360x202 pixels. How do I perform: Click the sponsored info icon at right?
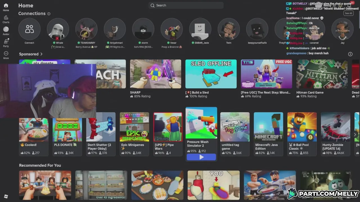click(x=350, y=54)
